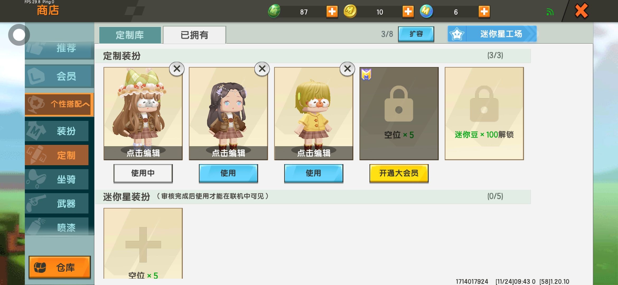Use the third yellow-shirt outfit

pos(313,173)
